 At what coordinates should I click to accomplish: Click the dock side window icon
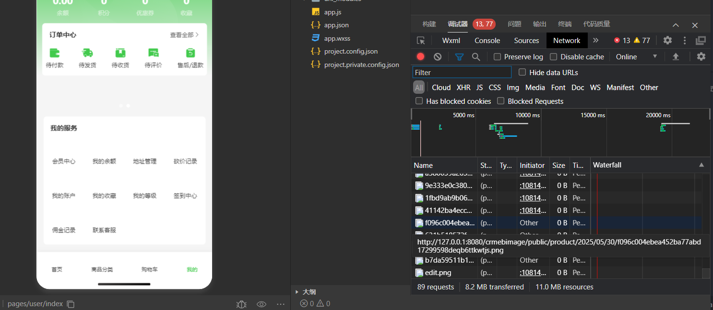[x=701, y=40]
